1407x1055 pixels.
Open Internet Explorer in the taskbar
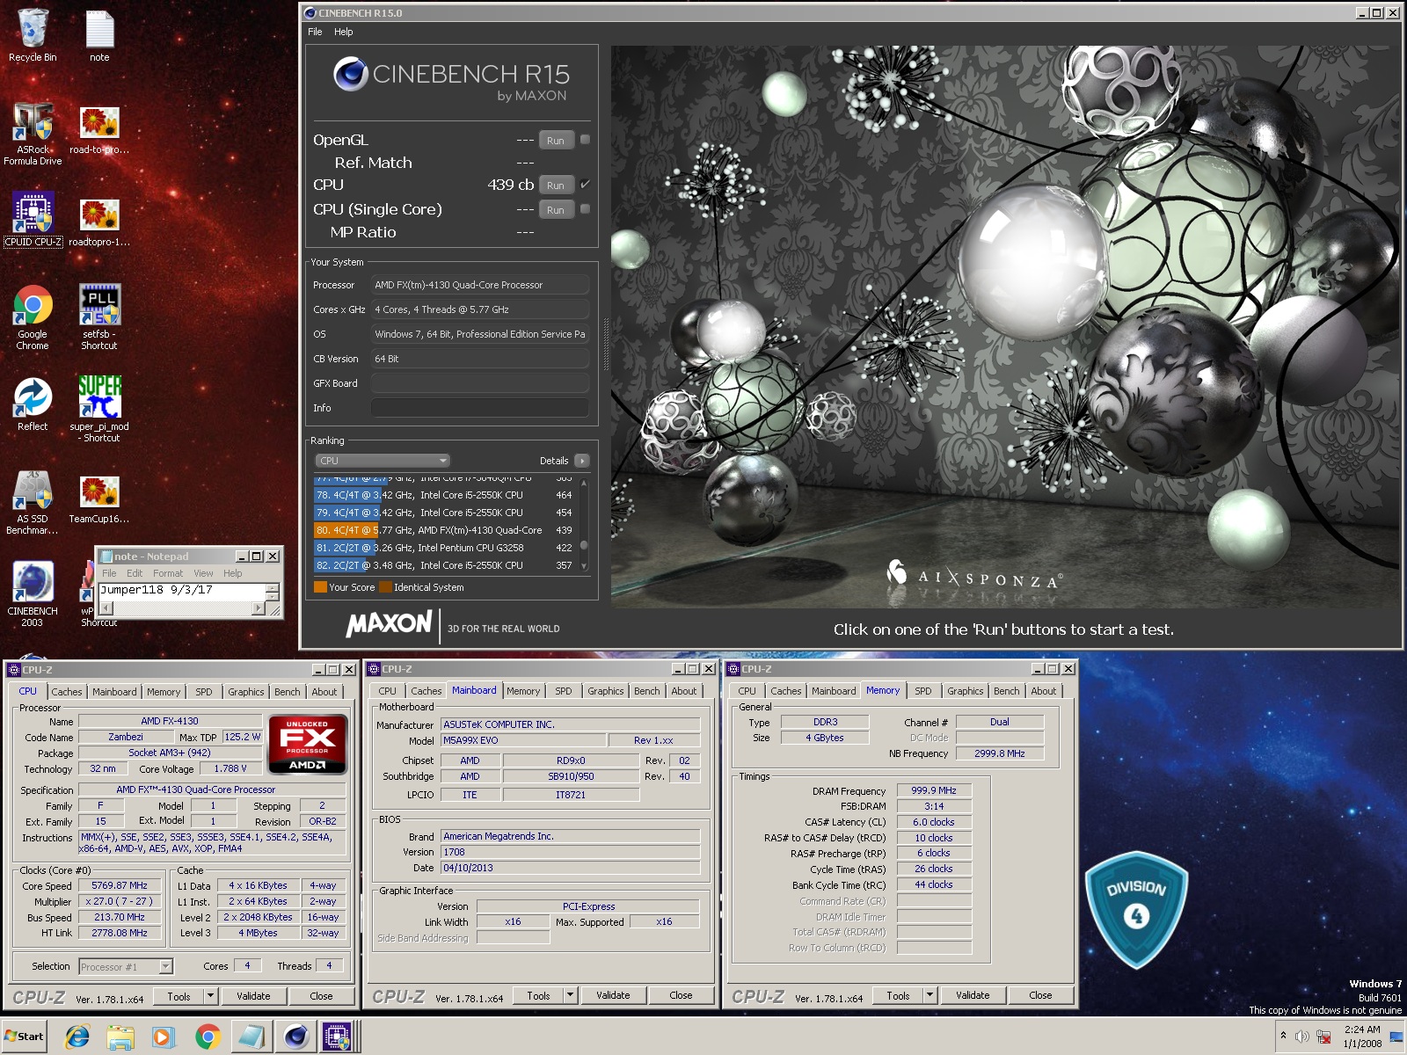[x=77, y=1037]
